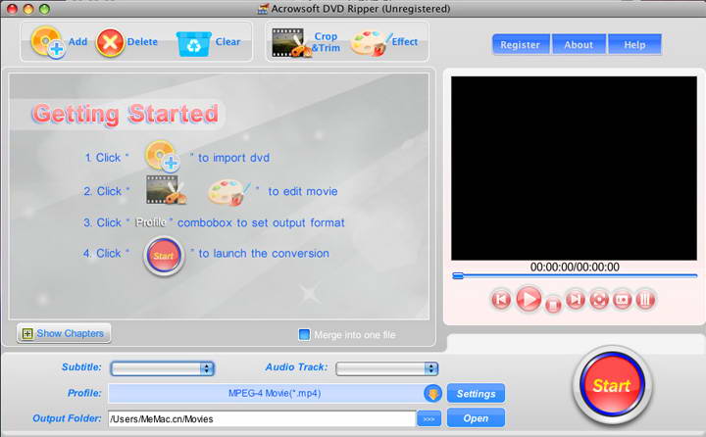Open the Help tab button
Viewport: 706px width, 437px height.
click(634, 44)
